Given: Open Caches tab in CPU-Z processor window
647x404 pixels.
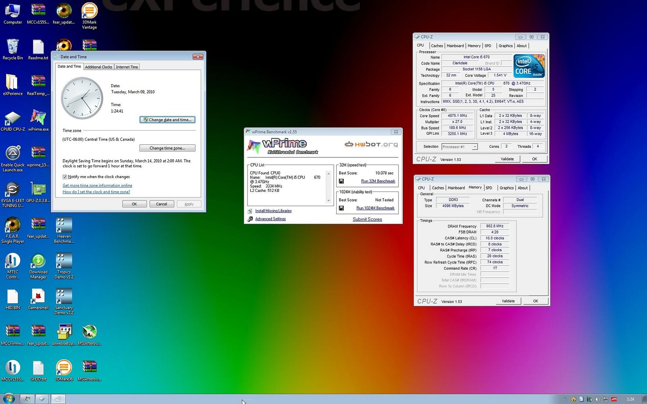Looking at the screenshot, I should [x=437, y=46].
